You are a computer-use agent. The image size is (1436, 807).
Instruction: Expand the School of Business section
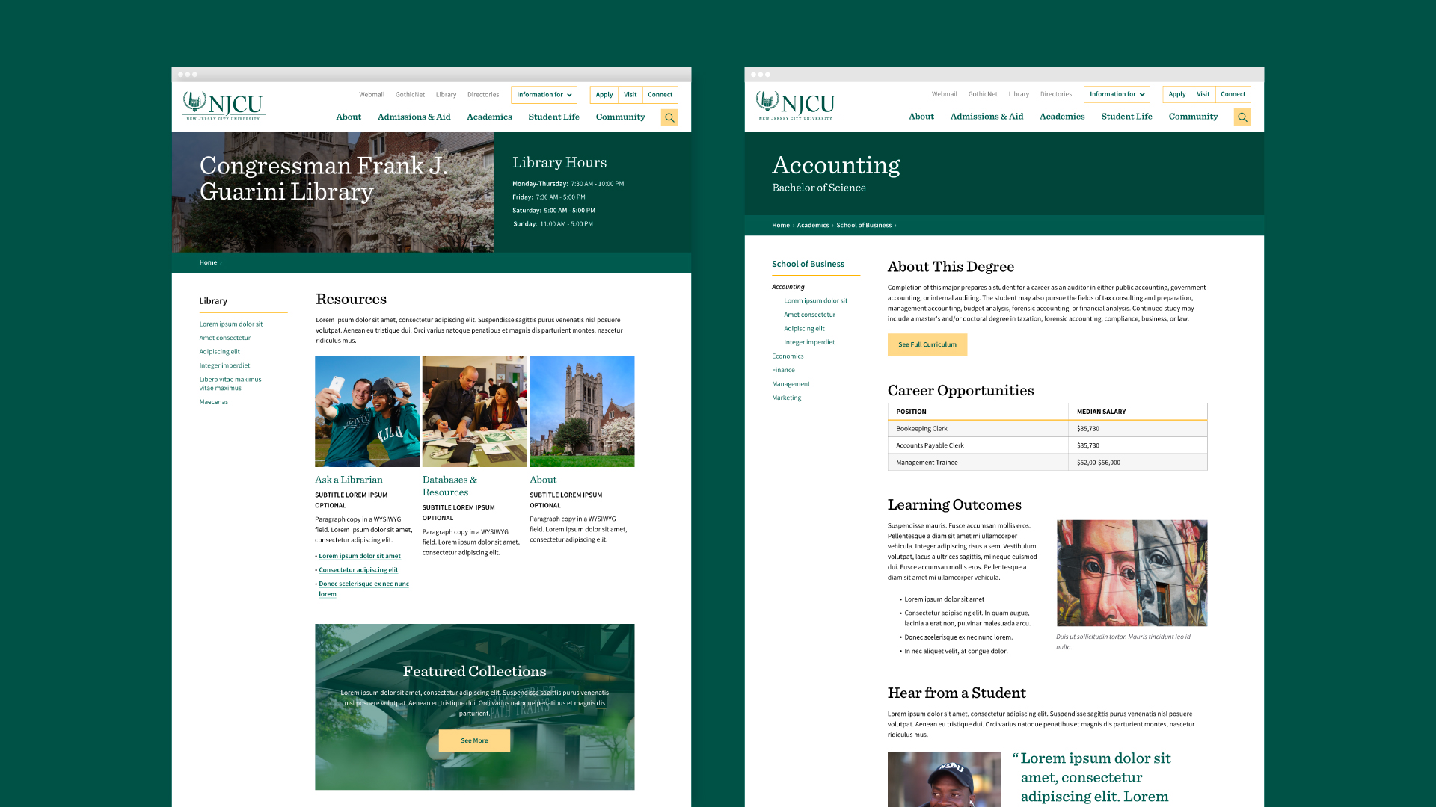point(807,263)
